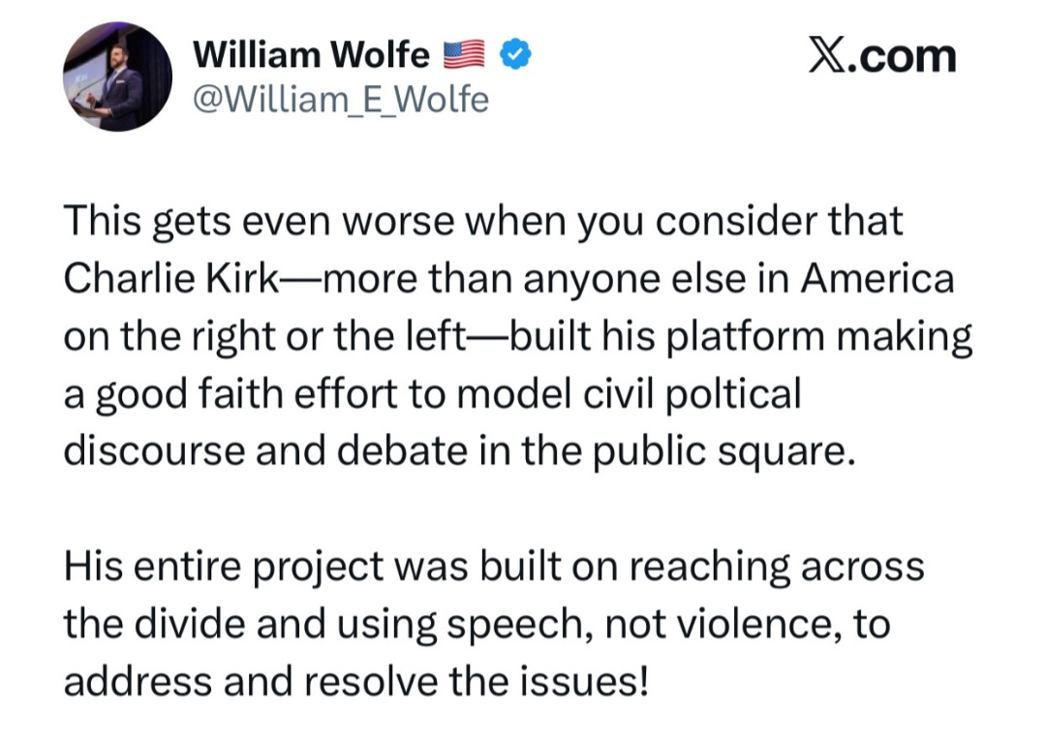Select the word "America" in tweet text

coord(877,278)
